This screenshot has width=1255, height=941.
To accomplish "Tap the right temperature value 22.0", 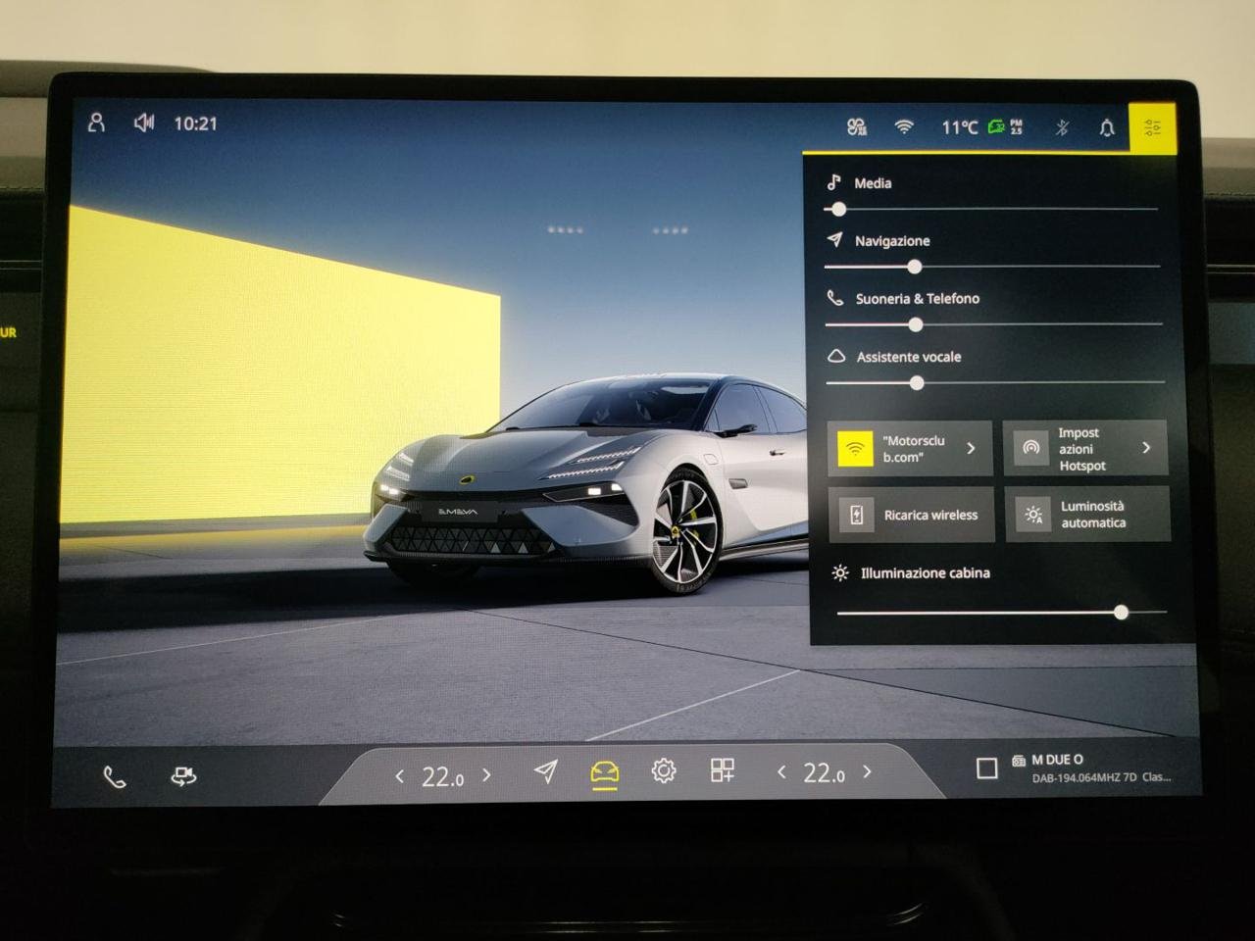I will pyautogui.click(x=825, y=773).
